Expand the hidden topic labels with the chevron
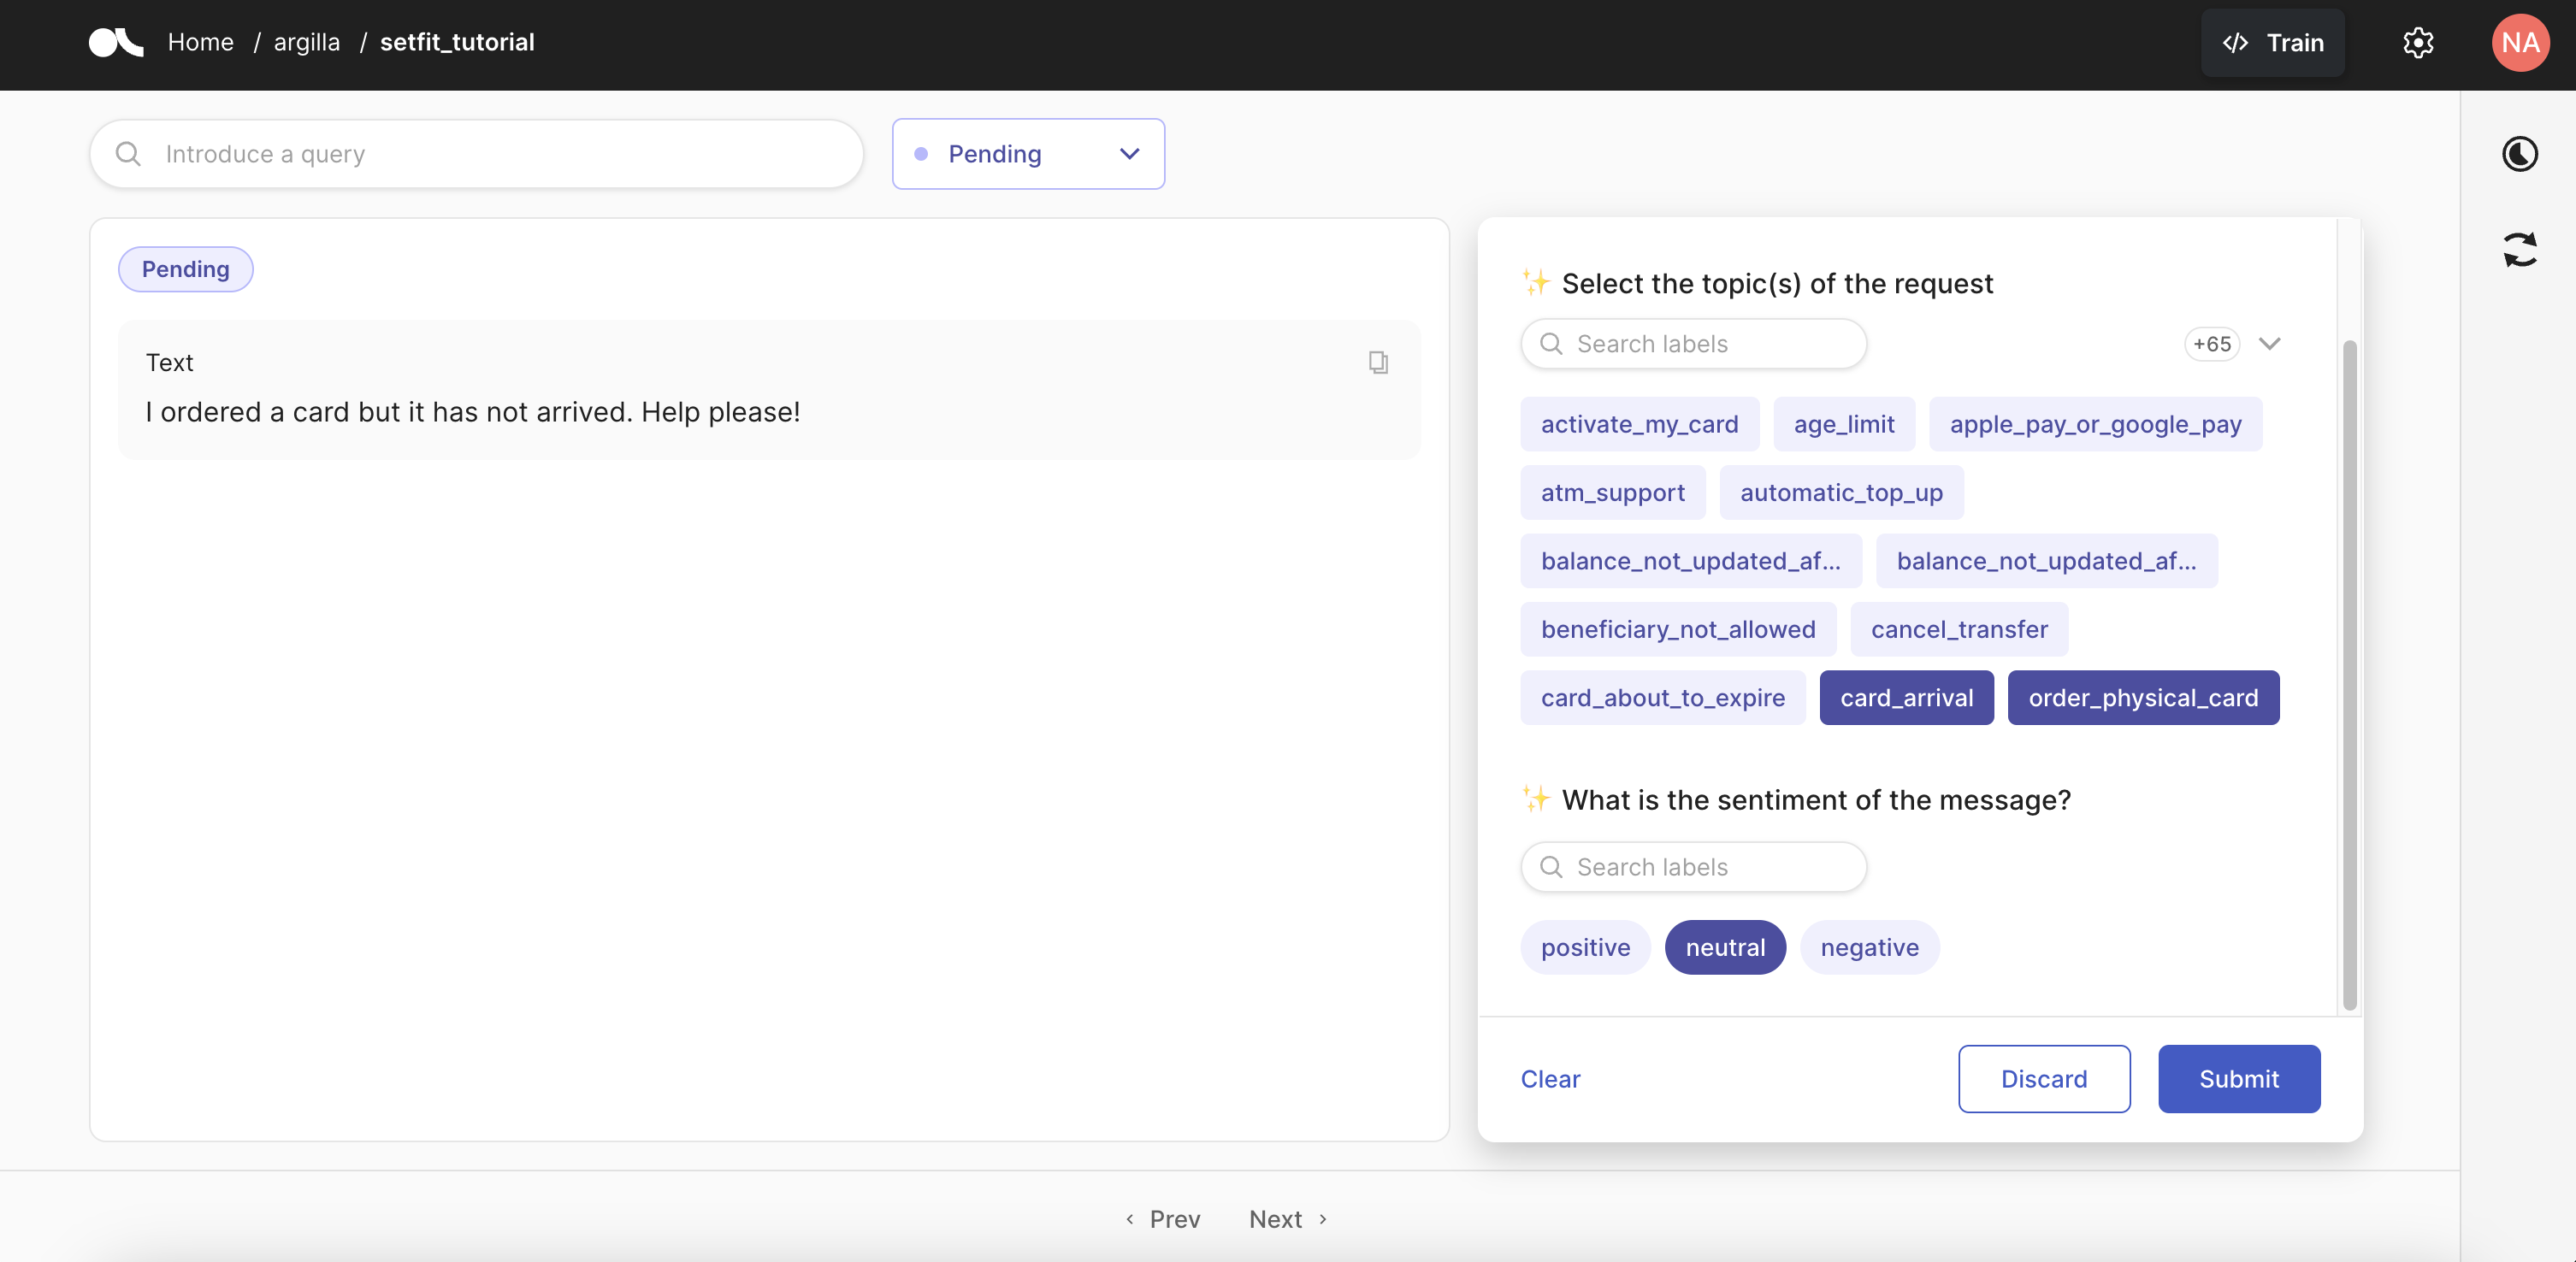 (2269, 344)
